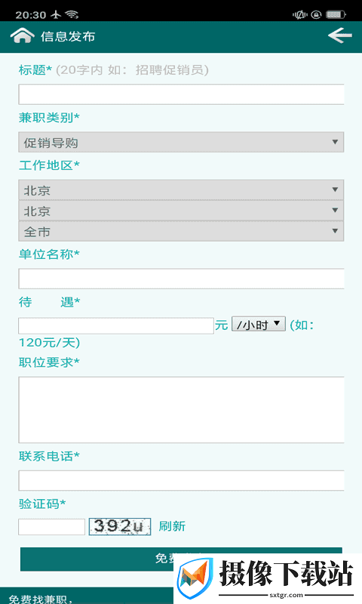
Task: Tap the home icon in header
Action: click(23, 35)
